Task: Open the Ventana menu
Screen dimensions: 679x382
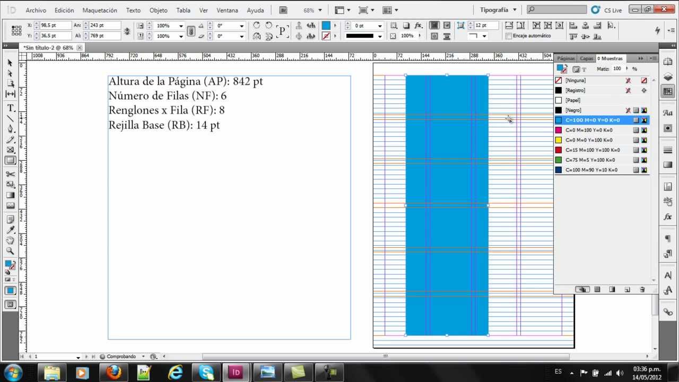Action: 227,10
